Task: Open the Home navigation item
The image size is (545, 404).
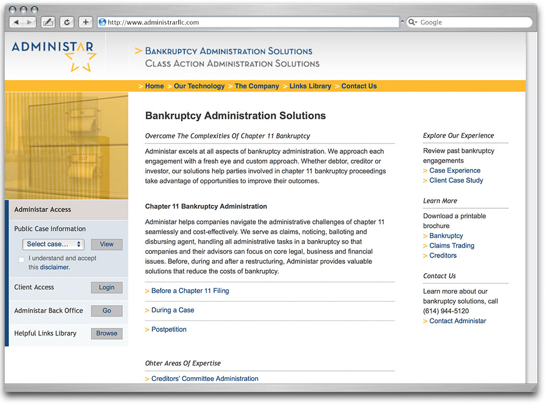Action: point(154,86)
